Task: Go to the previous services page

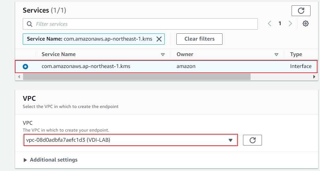Action: [x=270, y=24]
